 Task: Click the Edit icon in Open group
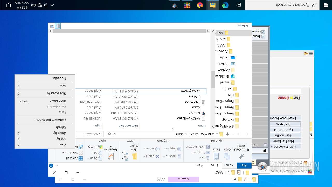click(100, 152)
